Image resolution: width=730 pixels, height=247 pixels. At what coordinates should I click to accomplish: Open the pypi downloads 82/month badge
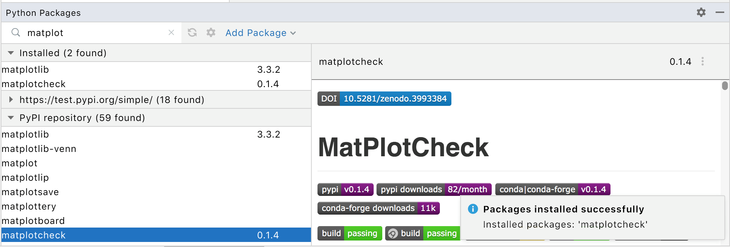(434, 189)
